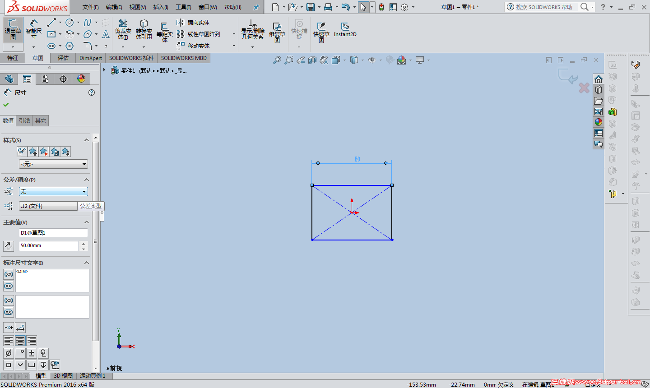Click the red X cancel sketch corner

pos(584,88)
